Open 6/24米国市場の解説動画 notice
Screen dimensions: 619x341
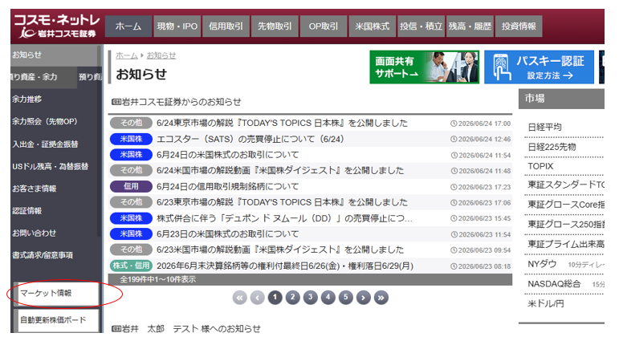pos(280,170)
